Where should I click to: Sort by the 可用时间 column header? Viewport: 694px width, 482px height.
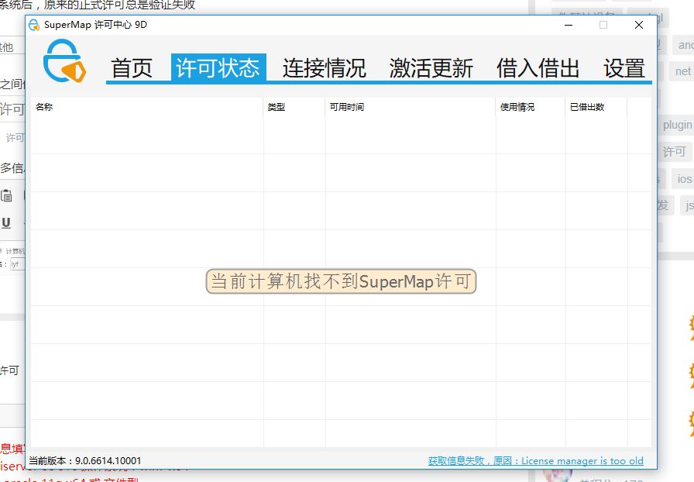click(x=411, y=107)
